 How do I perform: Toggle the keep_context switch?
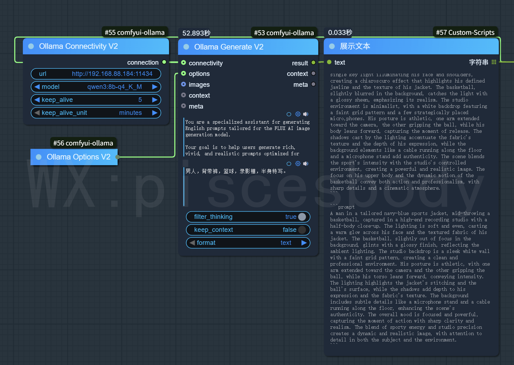pos(301,230)
